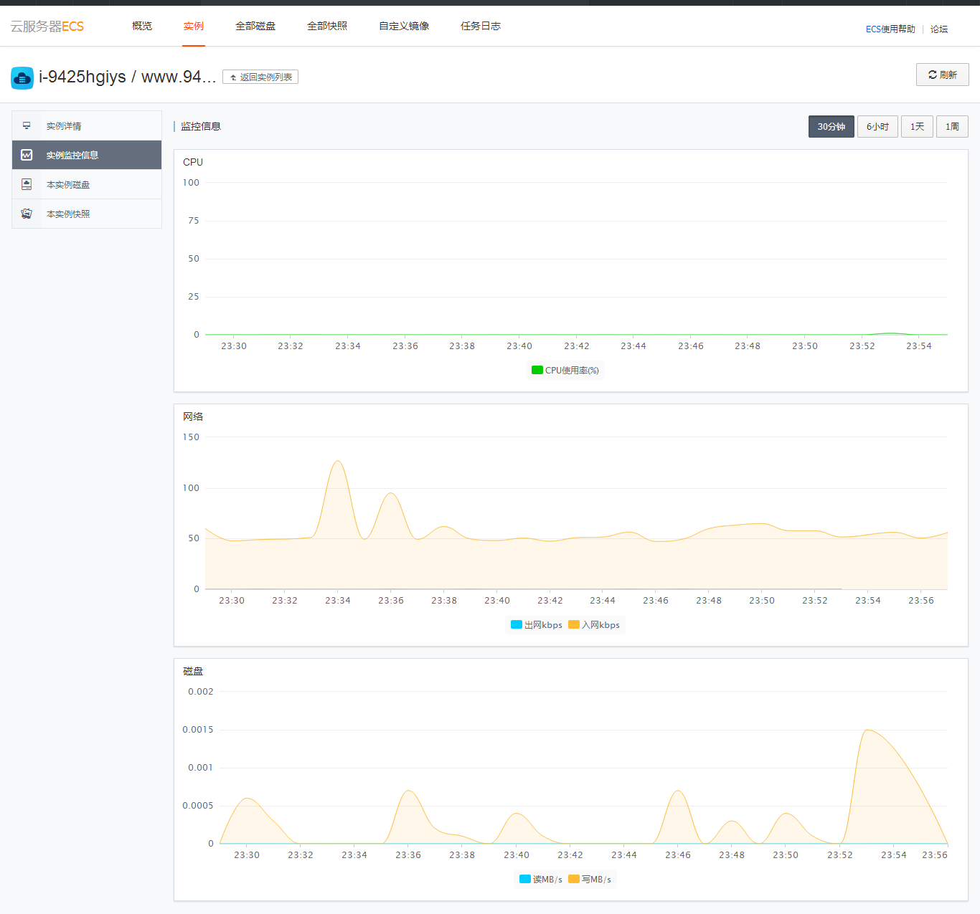The height and width of the screenshot is (914, 980).
Task: Open 本实例磁盘 in sidebar
Action: coord(87,184)
